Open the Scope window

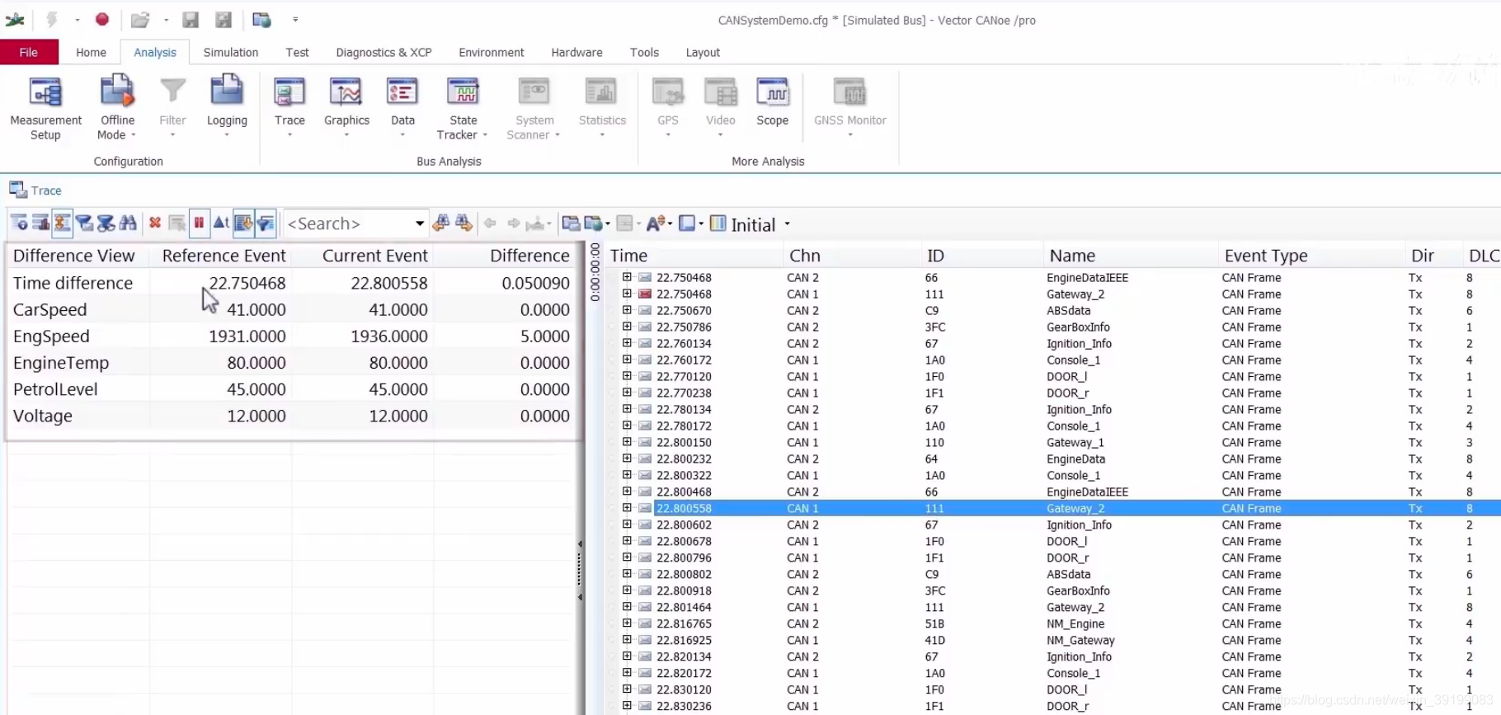pyautogui.click(x=773, y=103)
